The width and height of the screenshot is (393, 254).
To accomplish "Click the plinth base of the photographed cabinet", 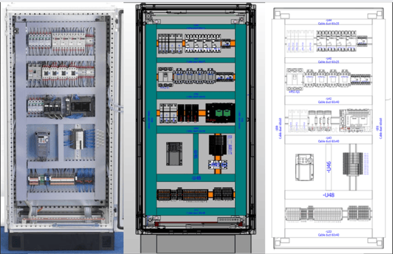I will (x=61, y=241).
